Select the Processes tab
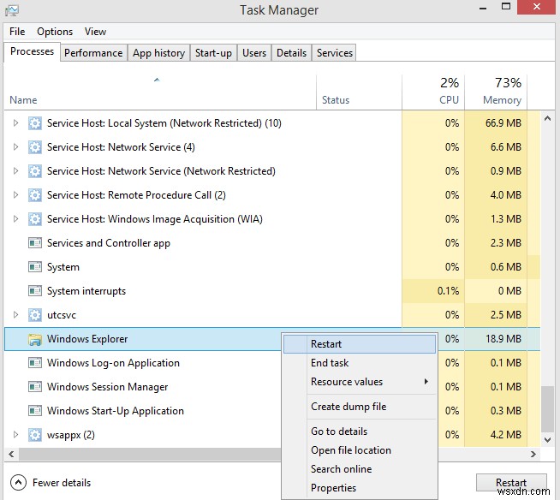The height and width of the screenshot is (500, 560). point(33,51)
